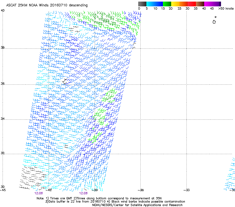Click the longitude label '-42'

49,190
